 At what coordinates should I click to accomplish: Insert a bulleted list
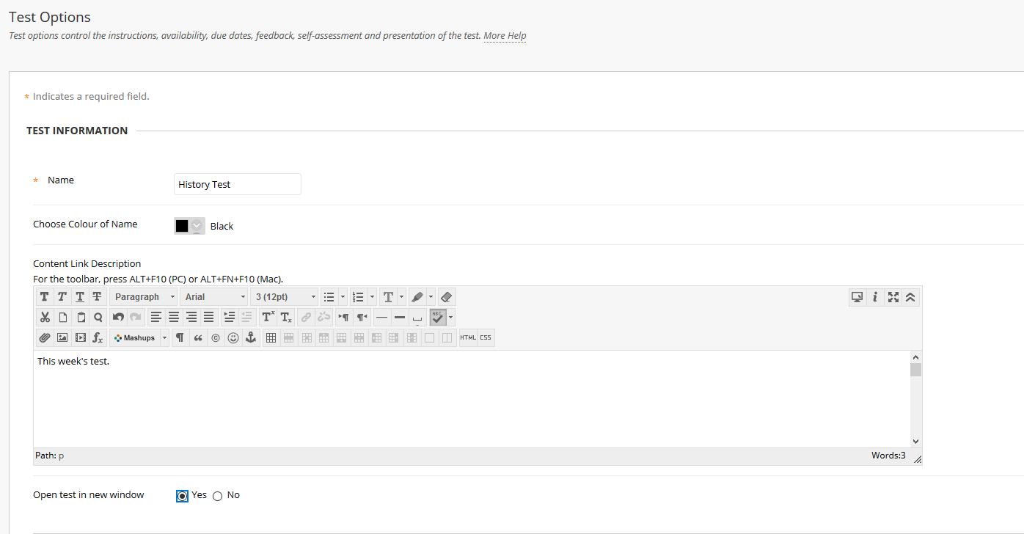coord(329,297)
